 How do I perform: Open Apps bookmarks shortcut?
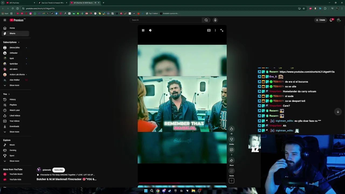5,13
